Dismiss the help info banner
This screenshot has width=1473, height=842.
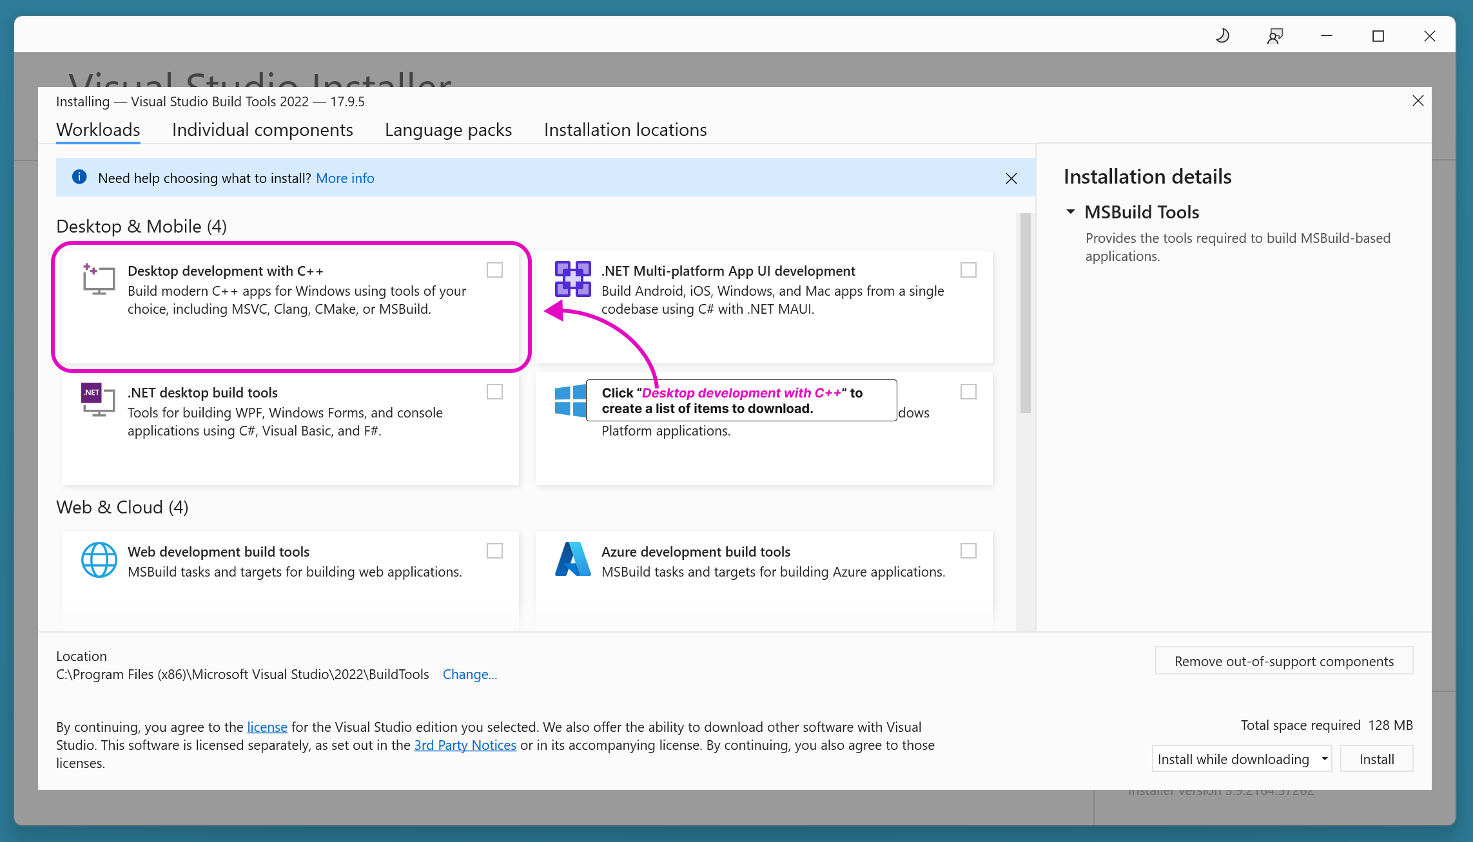1011,178
